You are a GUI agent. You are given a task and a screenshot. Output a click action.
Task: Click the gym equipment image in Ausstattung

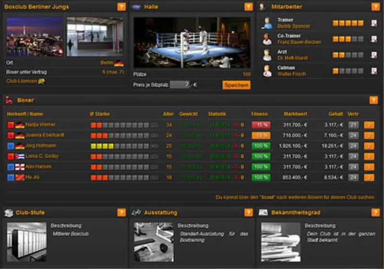(x=154, y=242)
